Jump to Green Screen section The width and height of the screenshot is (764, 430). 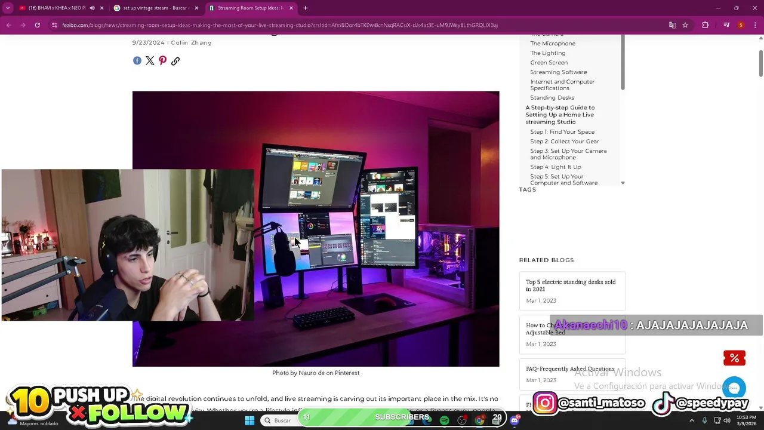(x=549, y=63)
